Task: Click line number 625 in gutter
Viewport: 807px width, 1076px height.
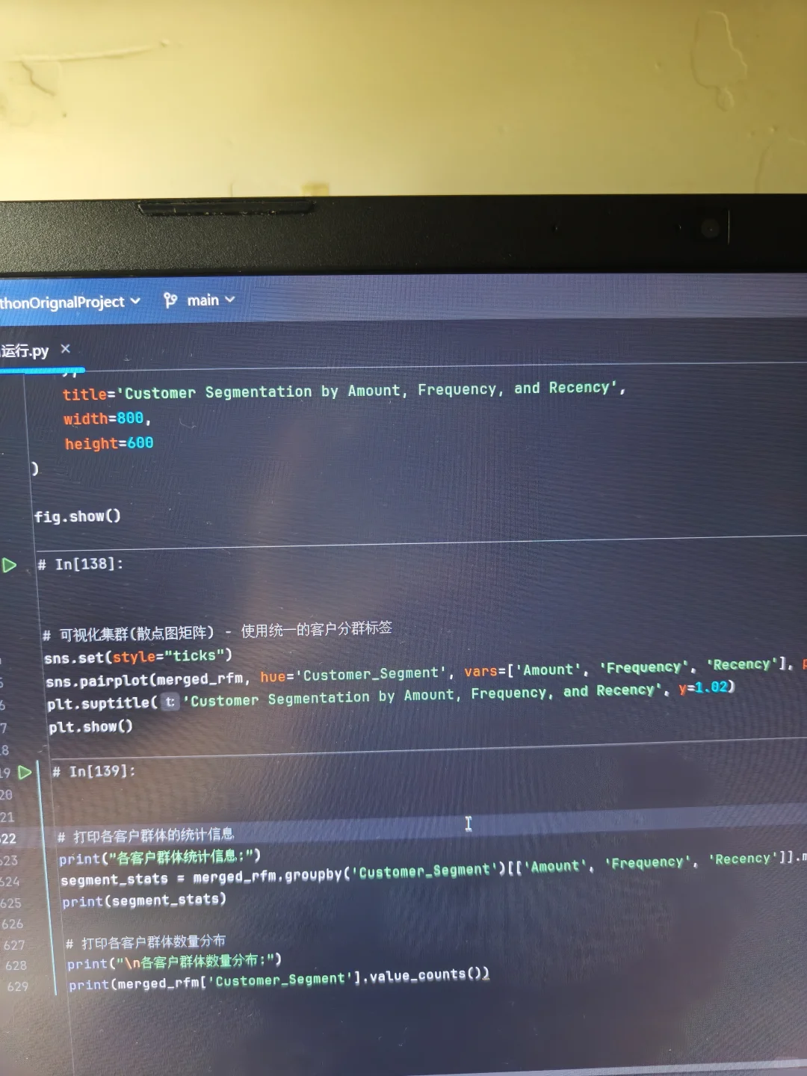Action: pos(11,903)
